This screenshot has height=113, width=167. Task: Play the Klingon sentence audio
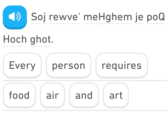tap(15, 17)
